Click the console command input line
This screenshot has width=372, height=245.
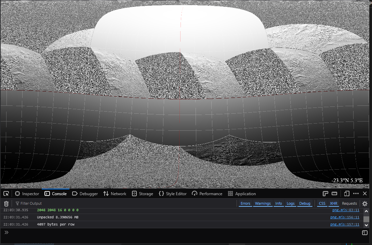click(185, 232)
